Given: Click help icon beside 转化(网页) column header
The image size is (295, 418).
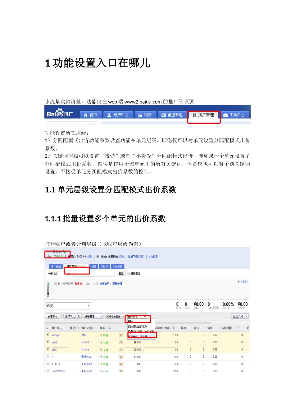Looking at the screenshot, I should [238, 328].
